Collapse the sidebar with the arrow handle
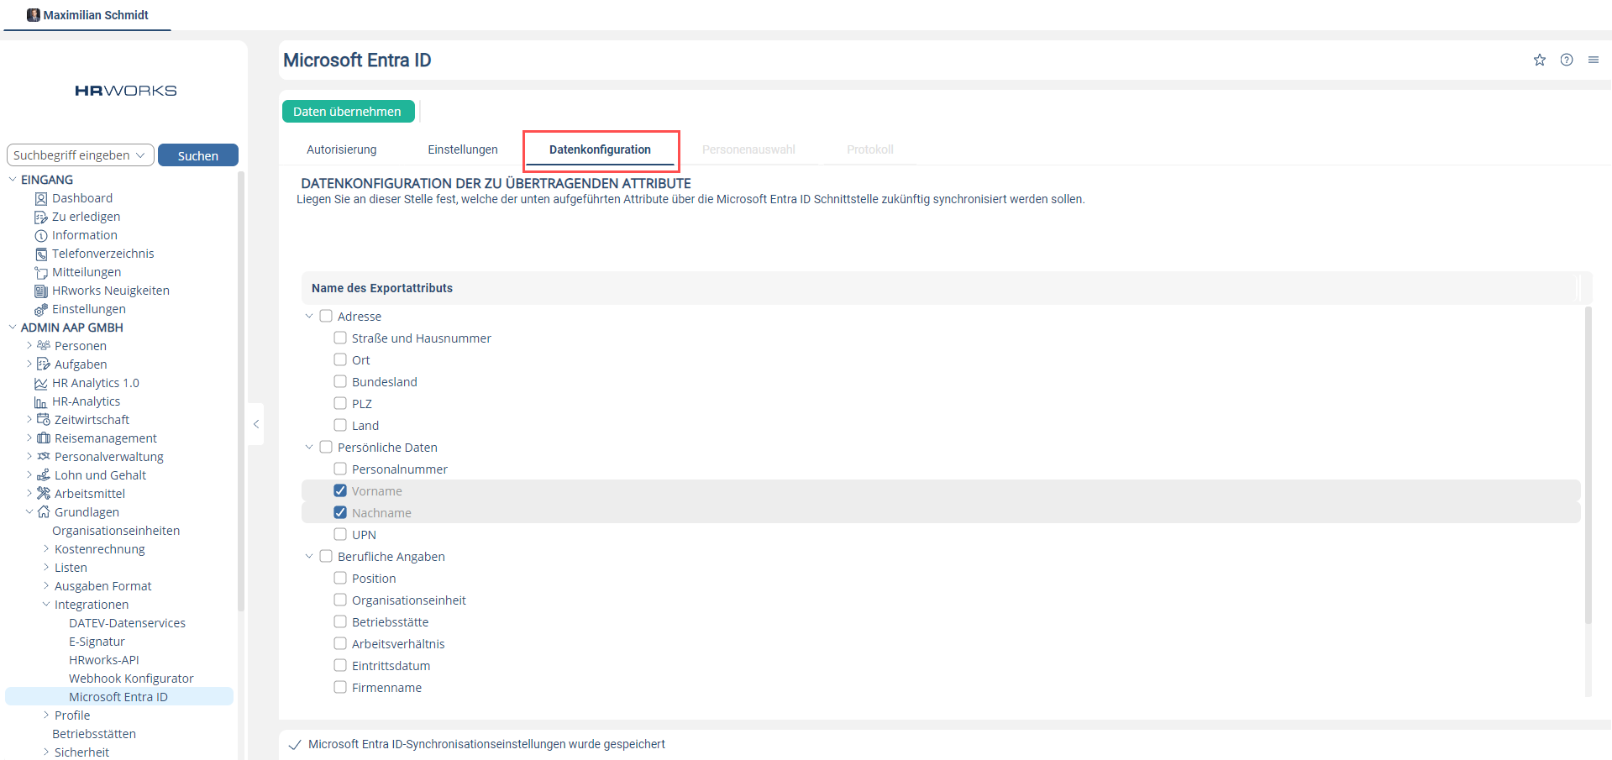The width and height of the screenshot is (1612, 760). [256, 424]
